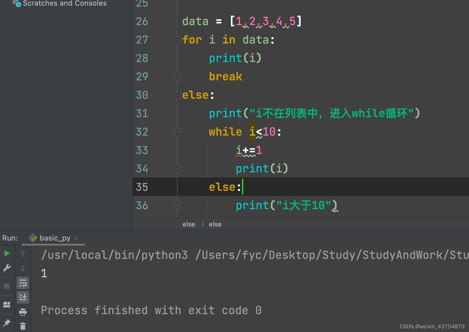Screen dimensions: 469x332
Task: Toggle Scroll to End of console
Action: (23, 297)
